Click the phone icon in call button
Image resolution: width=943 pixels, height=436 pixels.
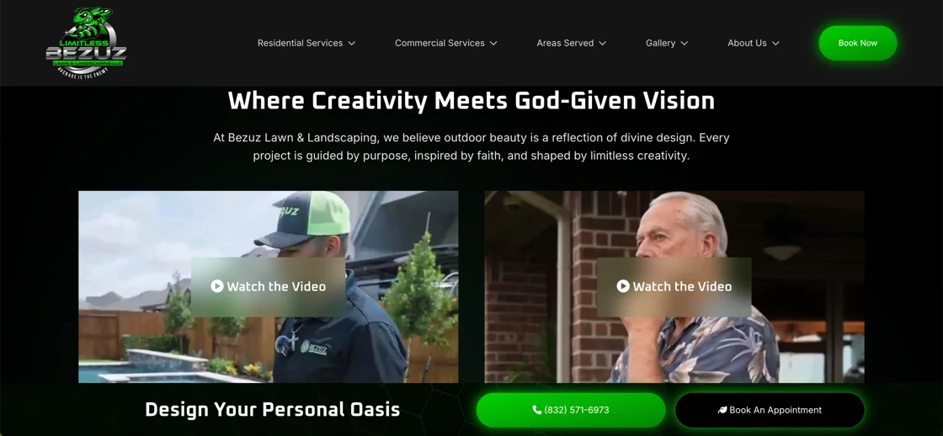(537, 410)
